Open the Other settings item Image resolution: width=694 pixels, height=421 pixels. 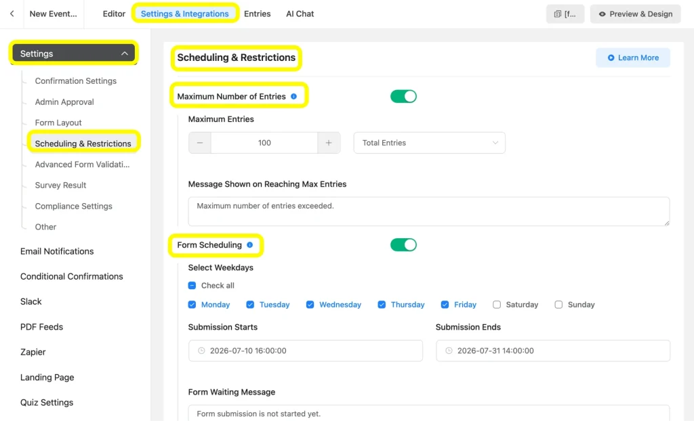tap(45, 227)
